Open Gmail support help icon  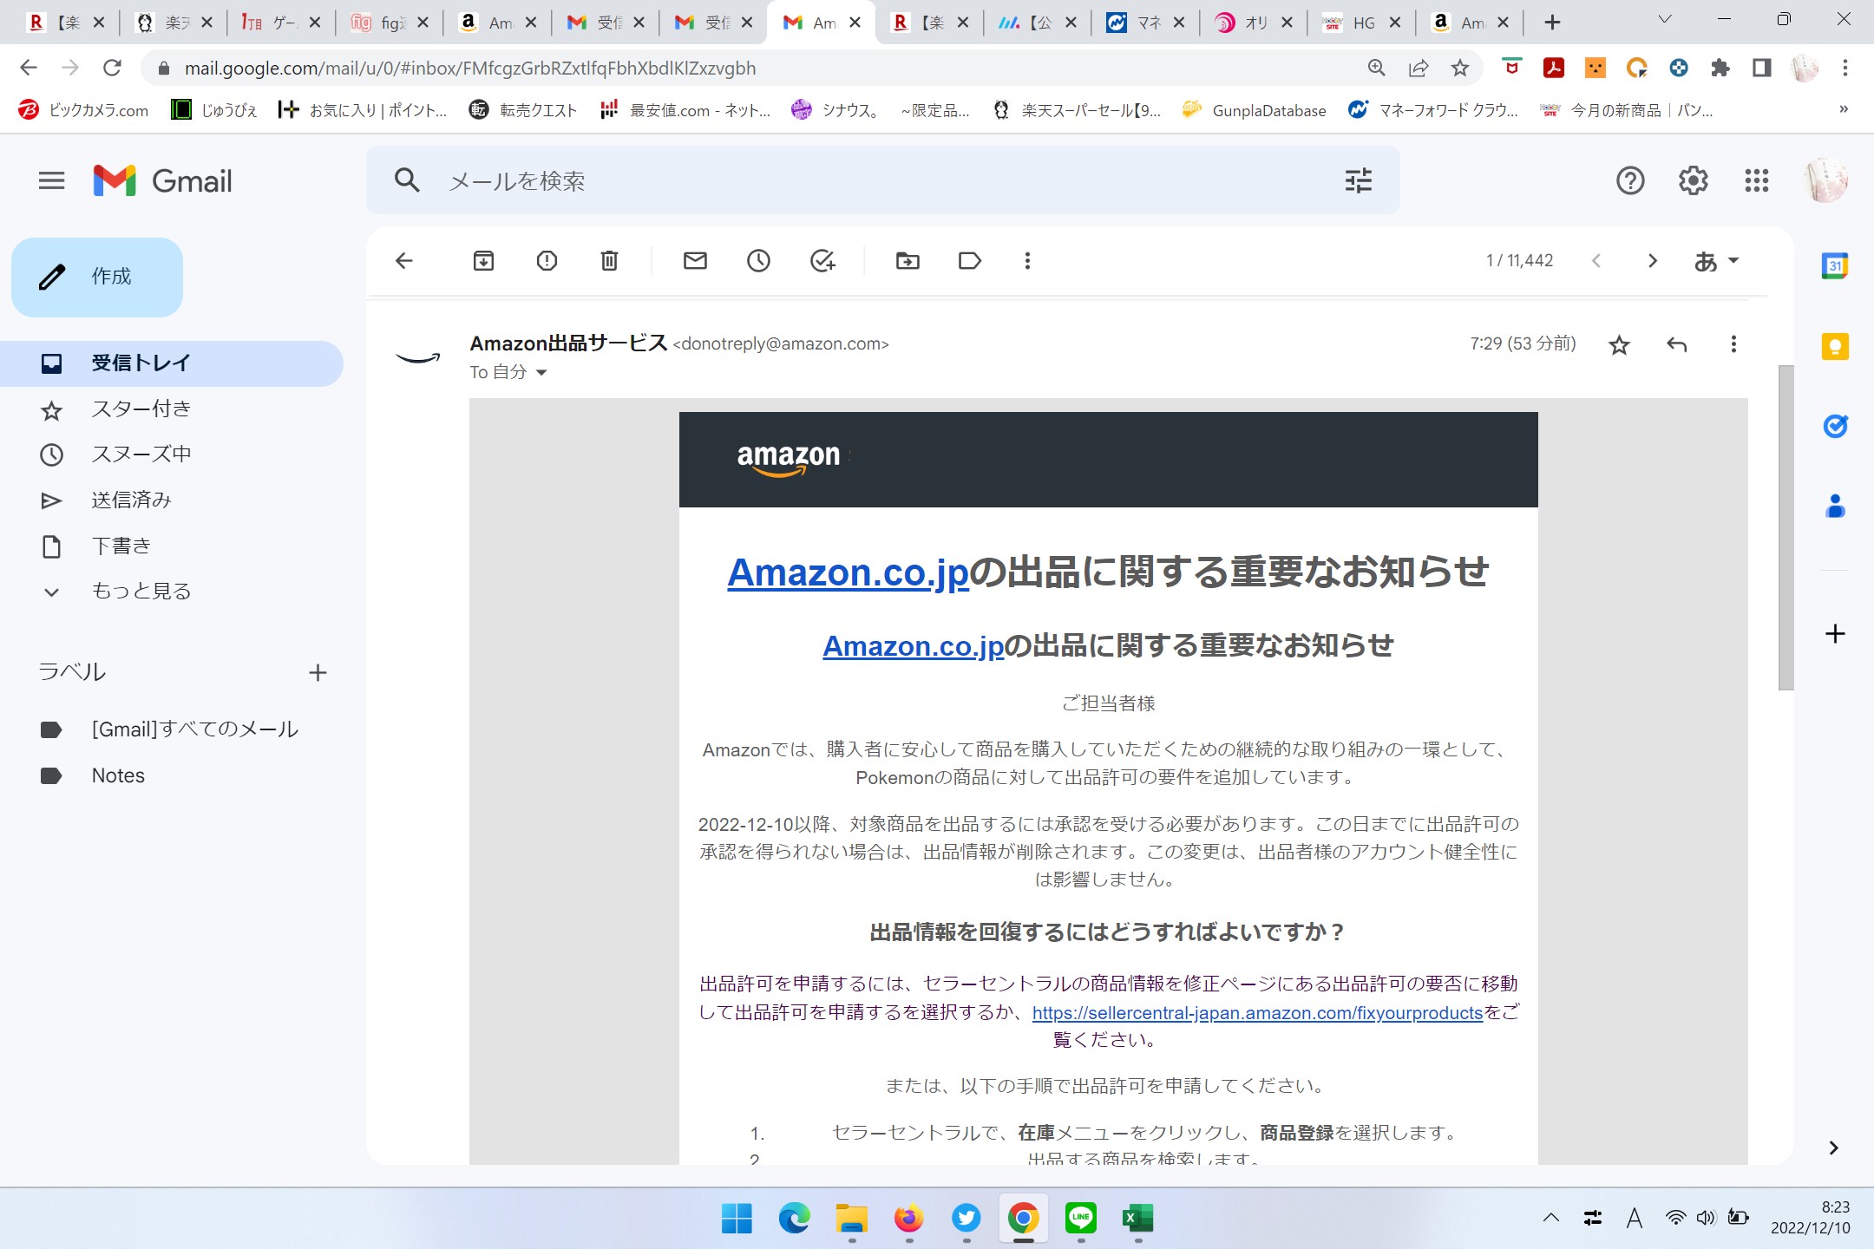coord(1630,180)
